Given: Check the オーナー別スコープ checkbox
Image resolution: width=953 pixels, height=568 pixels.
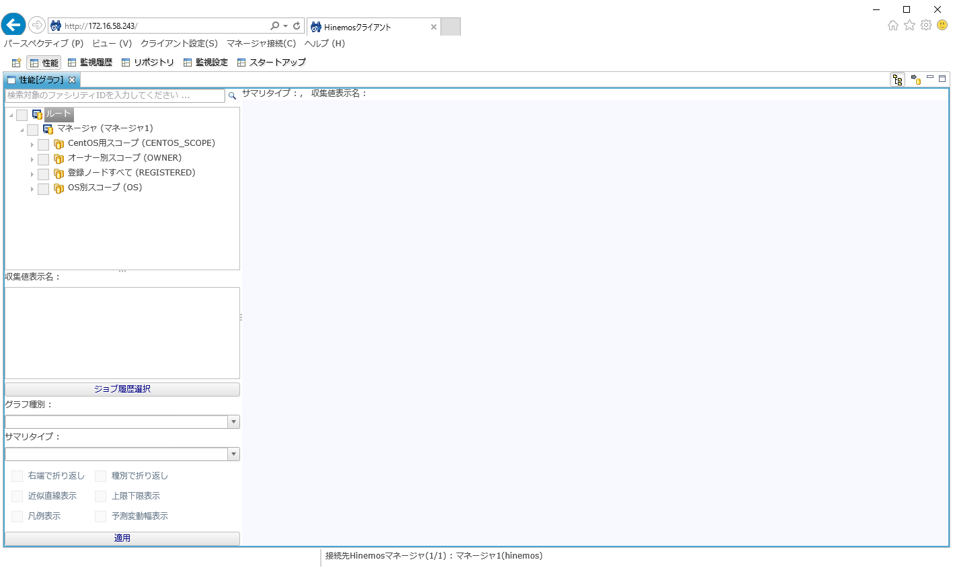Looking at the screenshot, I should click(44, 159).
